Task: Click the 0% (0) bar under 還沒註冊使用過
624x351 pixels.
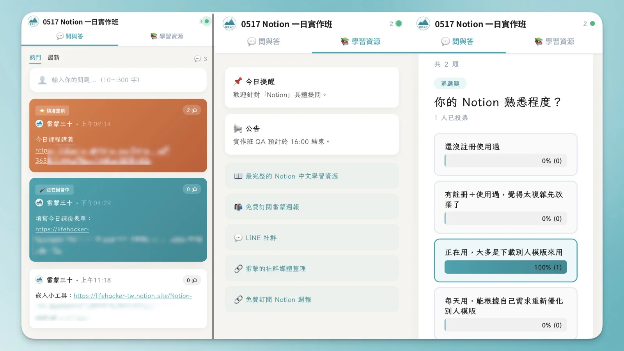Action: click(x=505, y=161)
